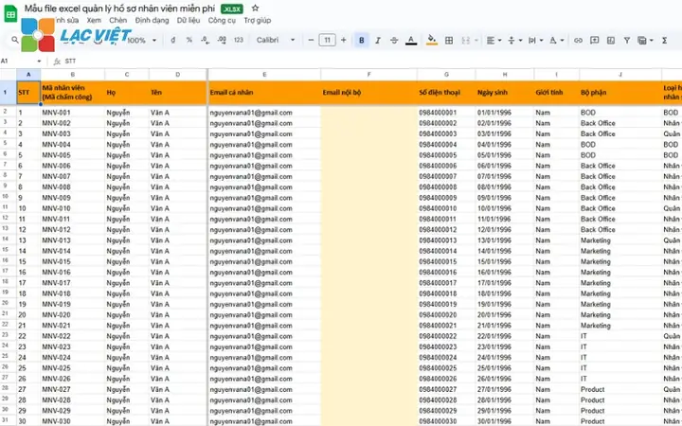Viewport: 682px width, 426px height.
Task: Select birth date cell 13/01/1996
Action: point(505,240)
